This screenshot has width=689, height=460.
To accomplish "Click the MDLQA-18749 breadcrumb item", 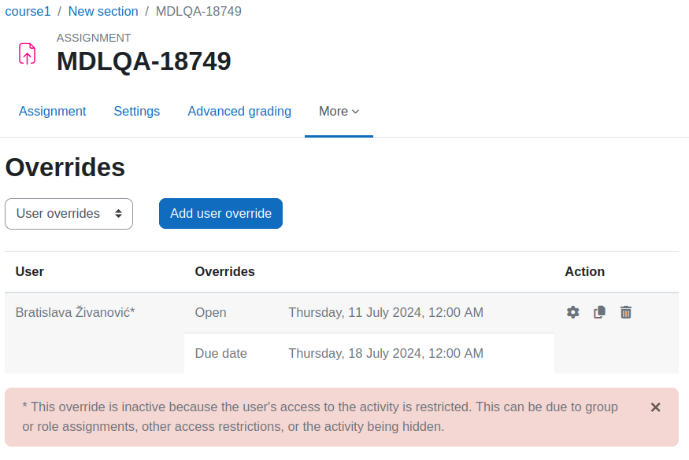I will [198, 12].
